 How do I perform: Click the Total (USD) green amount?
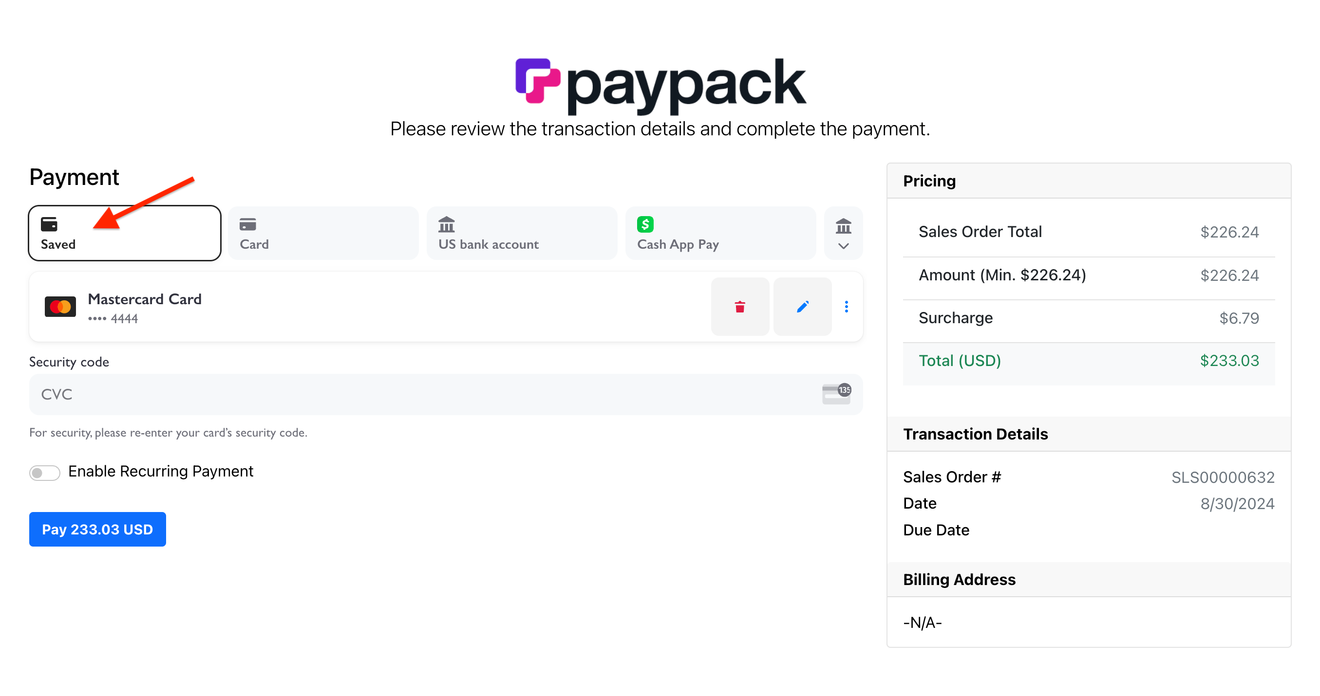coord(1229,360)
